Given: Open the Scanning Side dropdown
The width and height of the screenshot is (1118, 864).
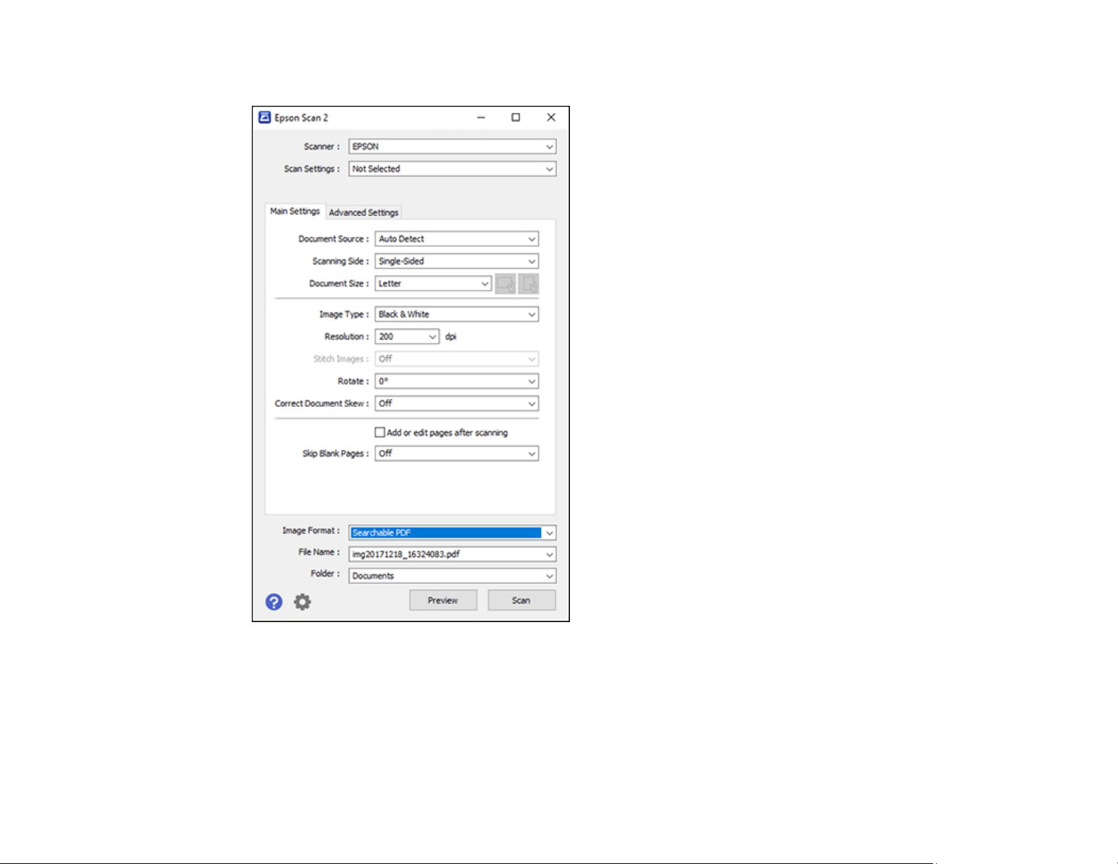Looking at the screenshot, I should 456,261.
